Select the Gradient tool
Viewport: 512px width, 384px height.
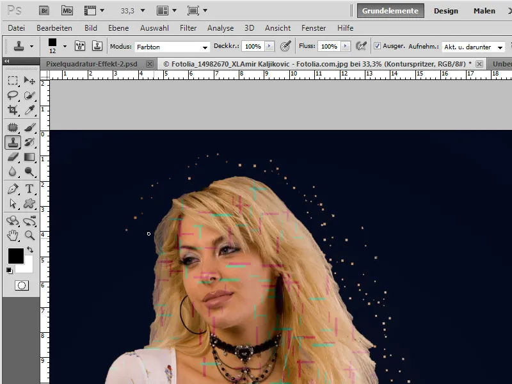(29, 157)
